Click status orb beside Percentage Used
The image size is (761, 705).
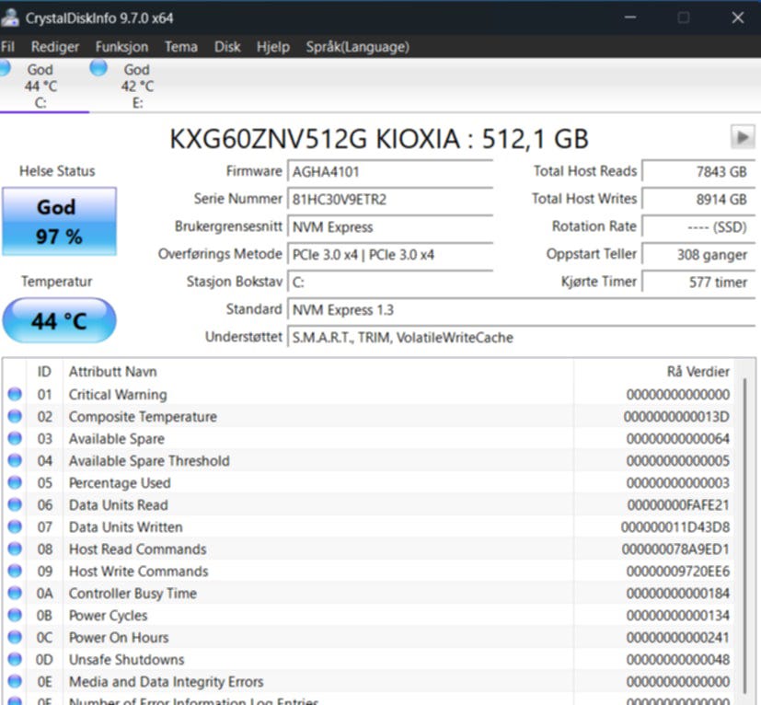(15, 483)
